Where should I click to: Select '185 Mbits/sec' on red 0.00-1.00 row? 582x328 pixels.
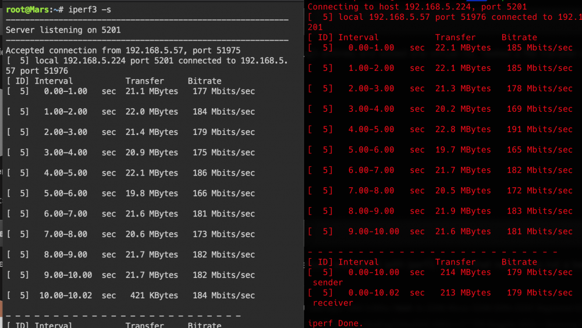540,48
